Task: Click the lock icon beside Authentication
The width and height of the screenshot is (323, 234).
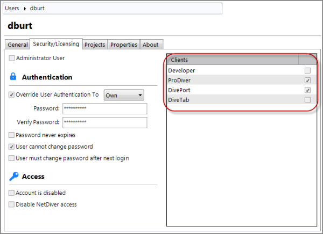Action: [13, 77]
